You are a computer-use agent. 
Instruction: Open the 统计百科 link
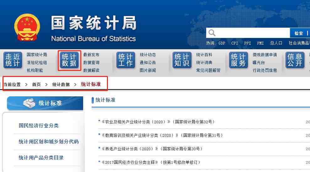tap(204, 55)
